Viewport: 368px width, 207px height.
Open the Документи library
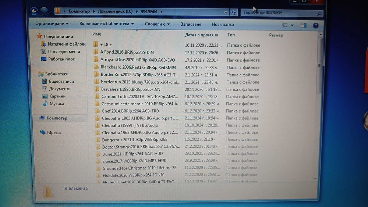tap(60, 89)
